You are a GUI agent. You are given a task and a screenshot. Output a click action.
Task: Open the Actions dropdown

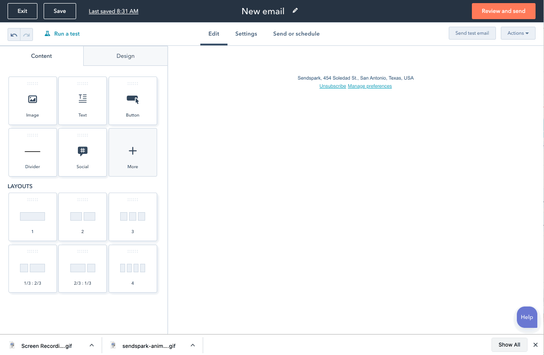coord(518,33)
